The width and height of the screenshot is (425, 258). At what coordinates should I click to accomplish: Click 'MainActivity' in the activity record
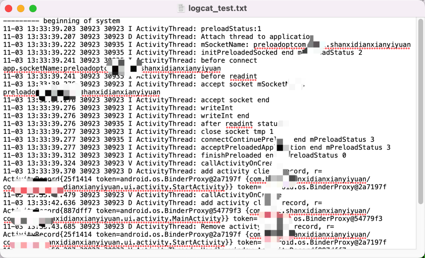coord(197,218)
